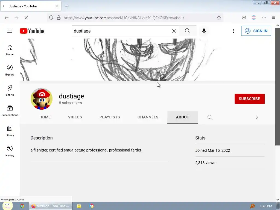
Task: Switch to the HOME channel tab
Action: point(45,117)
